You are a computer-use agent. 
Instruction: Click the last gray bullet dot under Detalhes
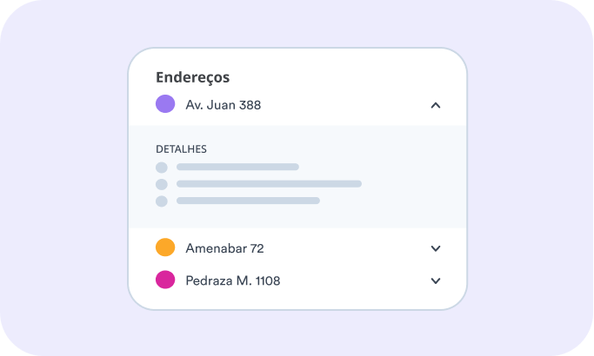161,201
